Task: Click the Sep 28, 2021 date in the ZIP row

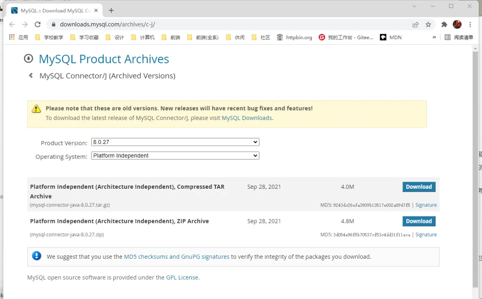Action: point(264,221)
